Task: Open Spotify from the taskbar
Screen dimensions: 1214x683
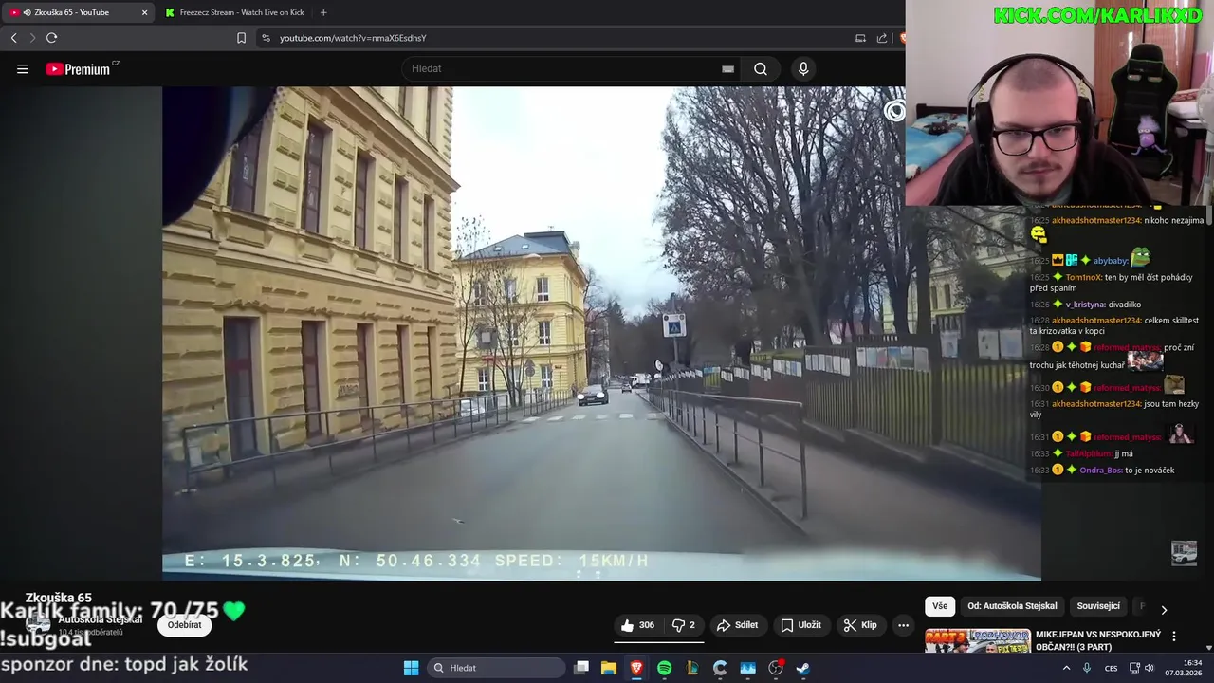Action: click(x=664, y=668)
